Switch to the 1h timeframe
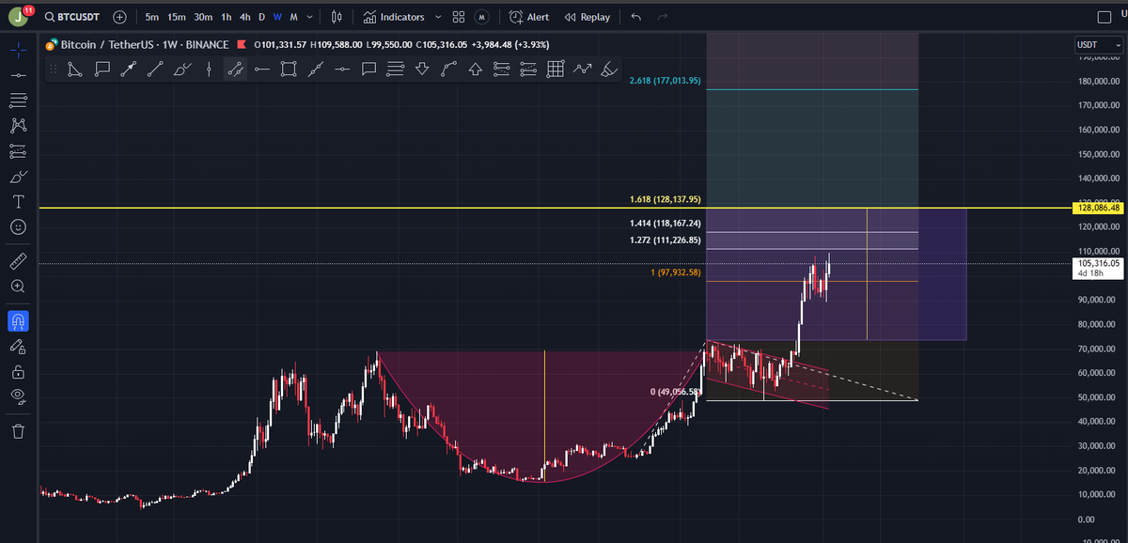The image size is (1128, 543). (227, 17)
